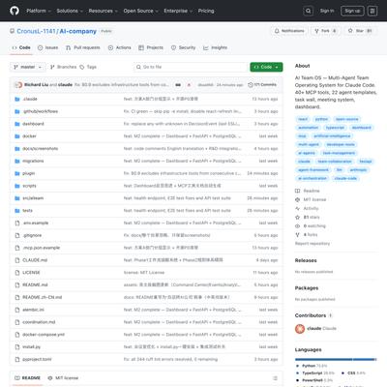Image resolution: width=387 pixels, height=387 pixels.
Task: Open the commit history clock icon
Action: click(251, 85)
